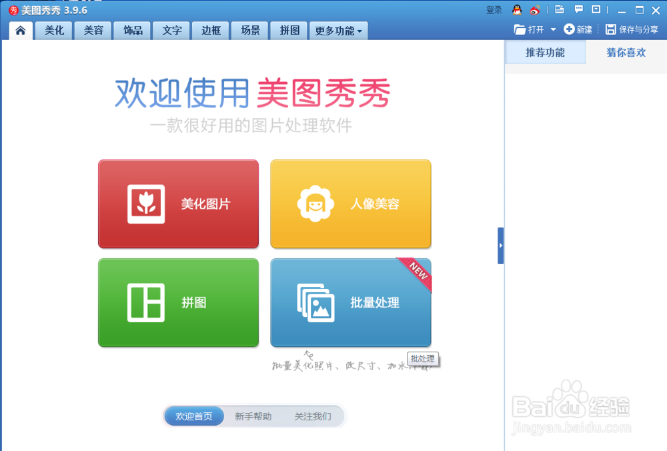
Task: Switch to the 饰品 tab
Action: pyautogui.click(x=133, y=31)
